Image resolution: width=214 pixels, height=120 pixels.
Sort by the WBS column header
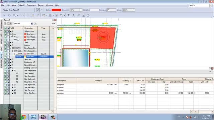[x=17, y=28]
